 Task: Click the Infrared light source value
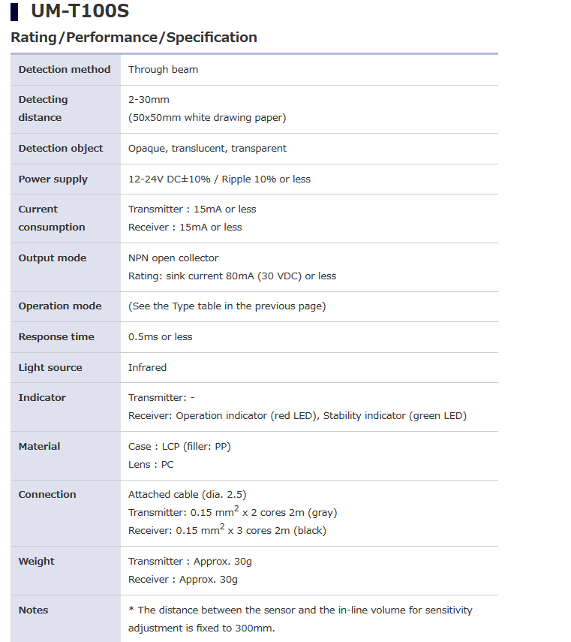[147, 368]
